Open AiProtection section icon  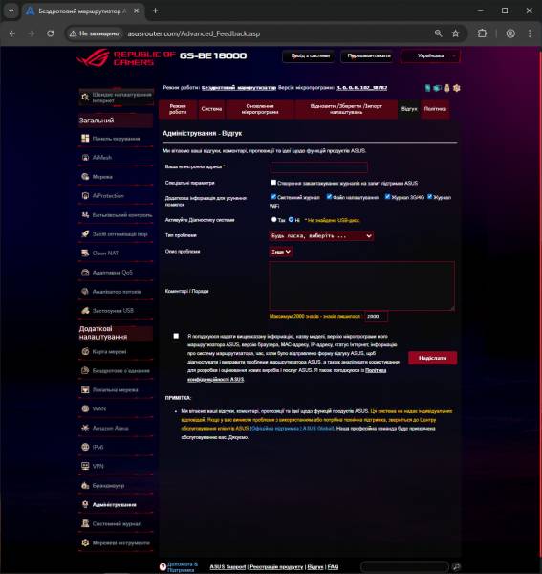tap(85, 196)
